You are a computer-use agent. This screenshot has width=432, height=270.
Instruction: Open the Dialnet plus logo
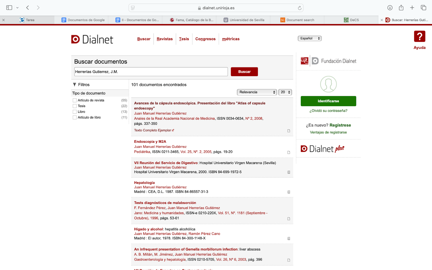tap(322, 148)
